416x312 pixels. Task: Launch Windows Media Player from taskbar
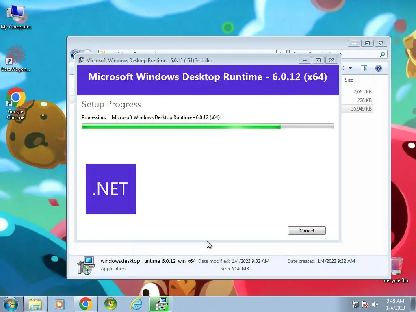pyautogui.click(x=60, y=304)
